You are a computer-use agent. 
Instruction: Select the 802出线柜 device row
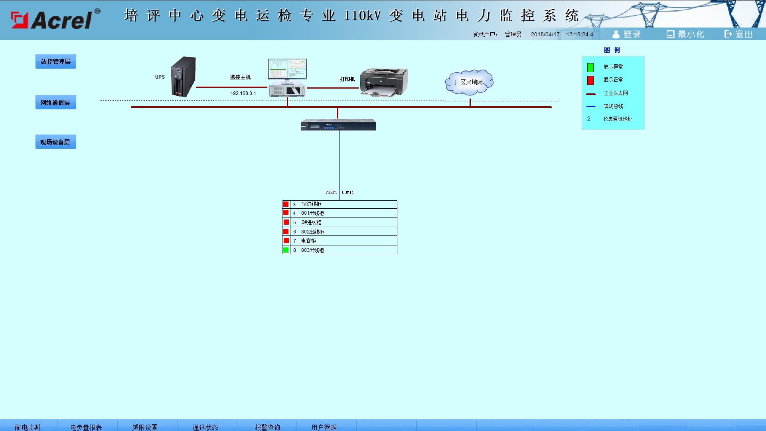point(340,231)
